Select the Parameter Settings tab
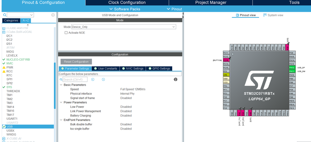The width and height of the screenshot is (311, 142). (x=75, y=68)
